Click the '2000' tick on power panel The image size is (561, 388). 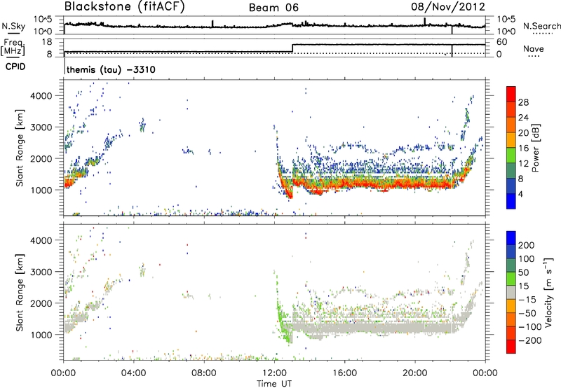pyautogui.click(x=41, y=158)
